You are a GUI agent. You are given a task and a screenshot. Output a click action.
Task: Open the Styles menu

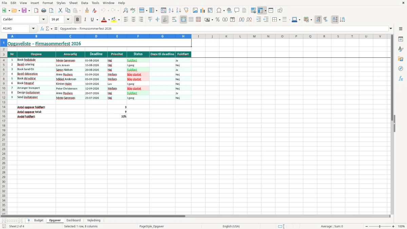[61, 3]
